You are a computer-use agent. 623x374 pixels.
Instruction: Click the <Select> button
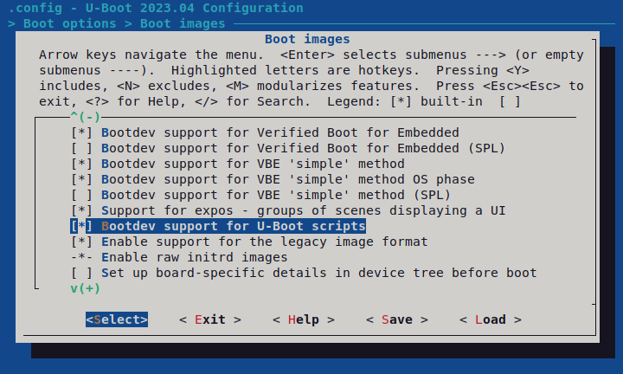(117, 319)
